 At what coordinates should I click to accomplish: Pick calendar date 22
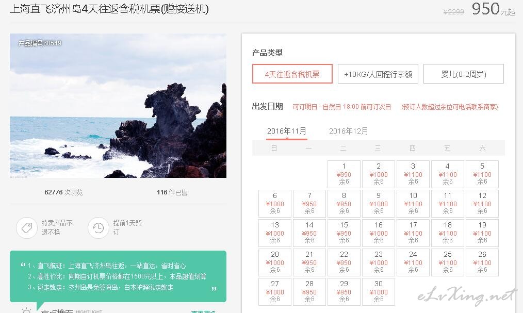[x=344, y=262]
